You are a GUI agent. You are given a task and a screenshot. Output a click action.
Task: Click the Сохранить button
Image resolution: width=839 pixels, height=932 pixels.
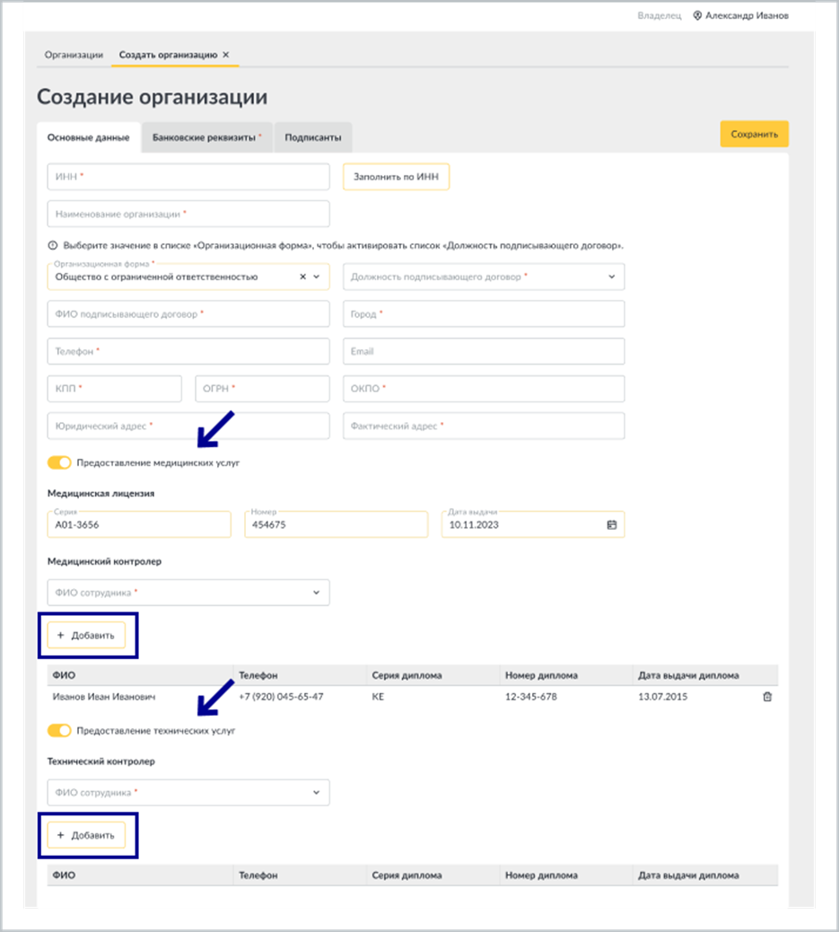(x=754, y=135)
